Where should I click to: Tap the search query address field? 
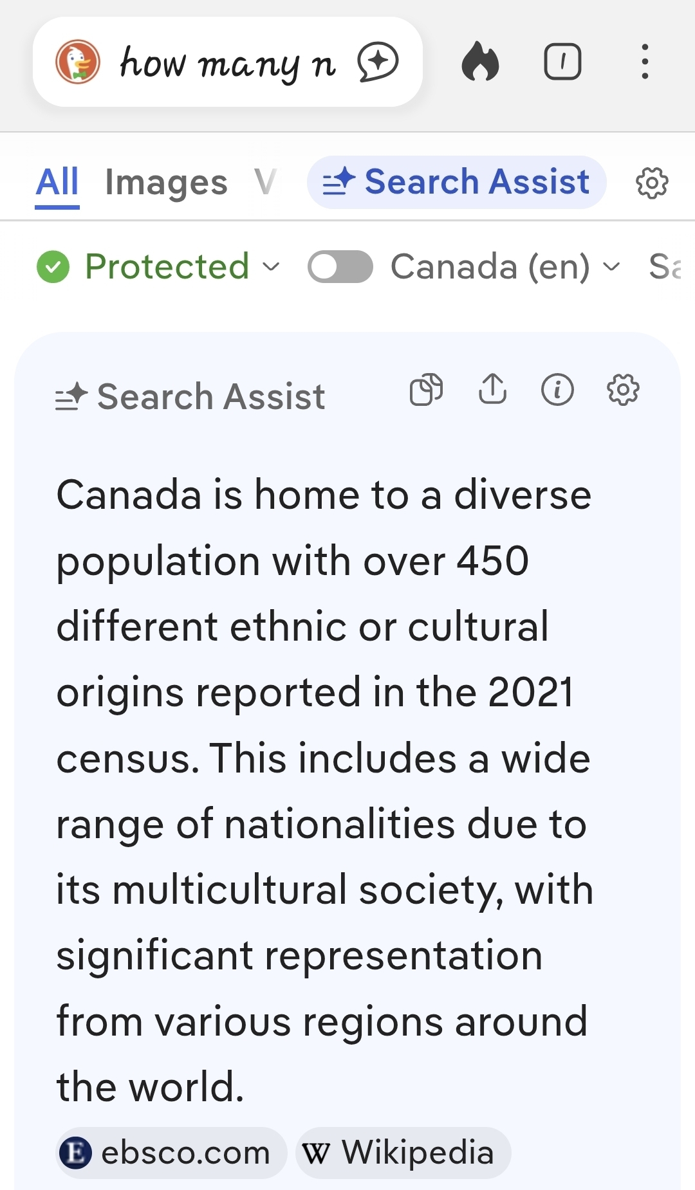click(227, 62)
